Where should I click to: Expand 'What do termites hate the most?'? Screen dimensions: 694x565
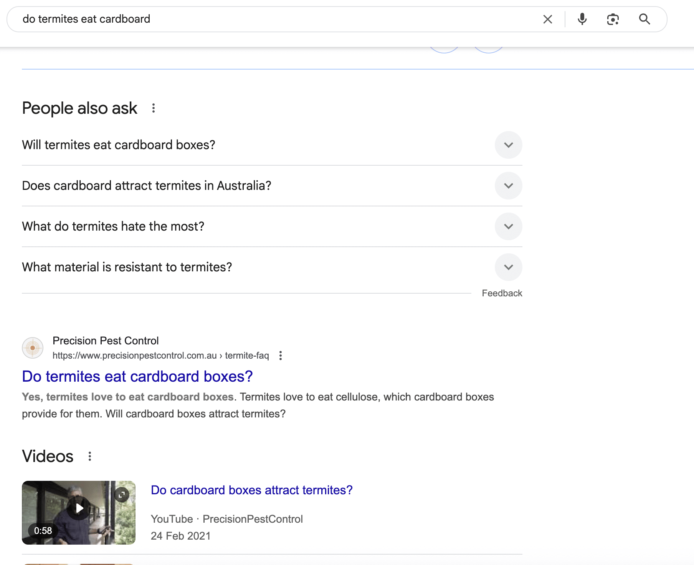point(508,226)
